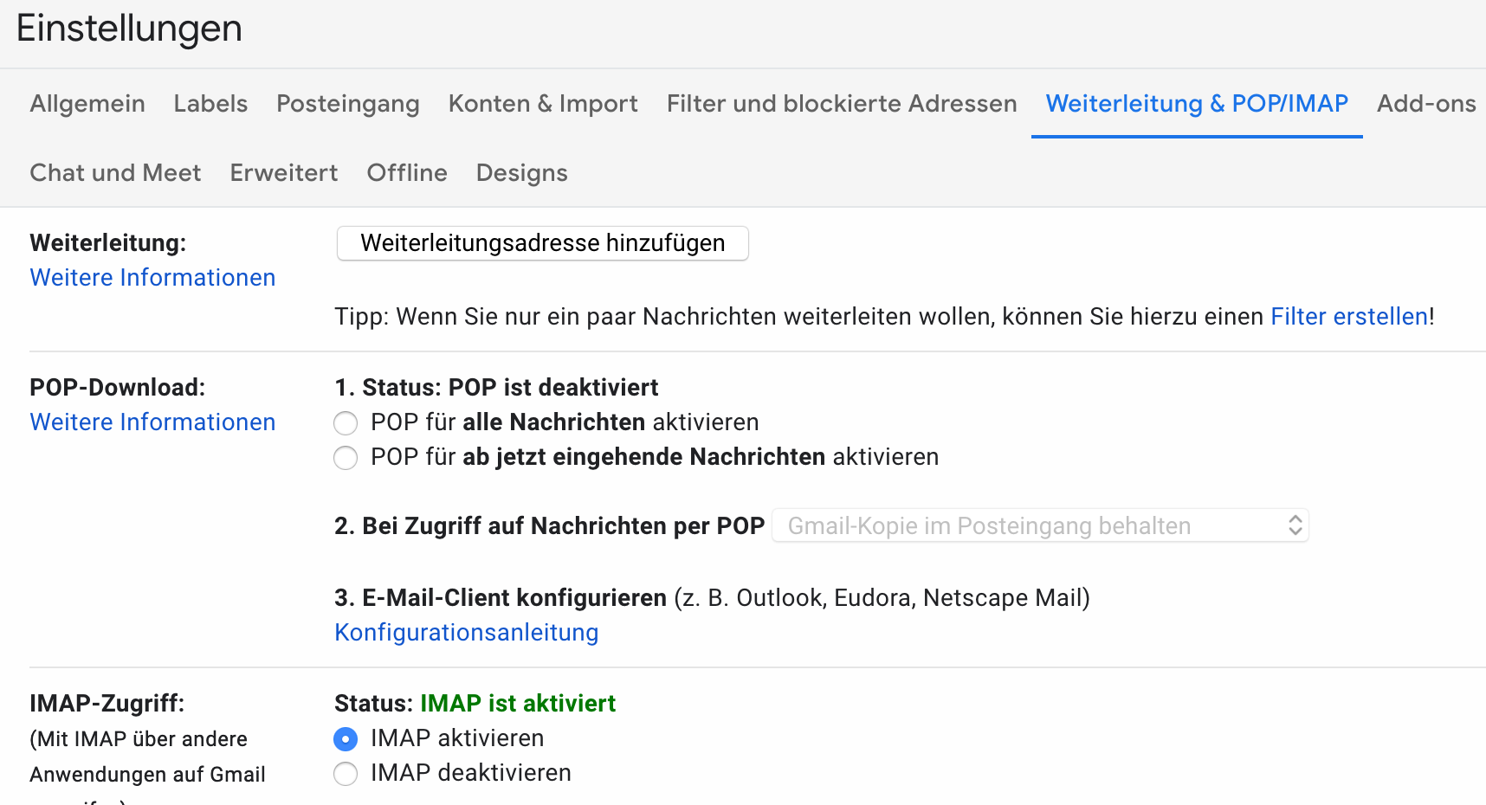Open the Erweitert settings tab
The image size is (1486, 805).
point(284,173)
